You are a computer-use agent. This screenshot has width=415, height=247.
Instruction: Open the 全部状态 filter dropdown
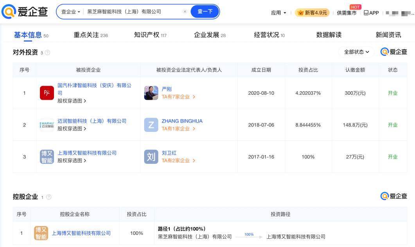click(356, 52)
